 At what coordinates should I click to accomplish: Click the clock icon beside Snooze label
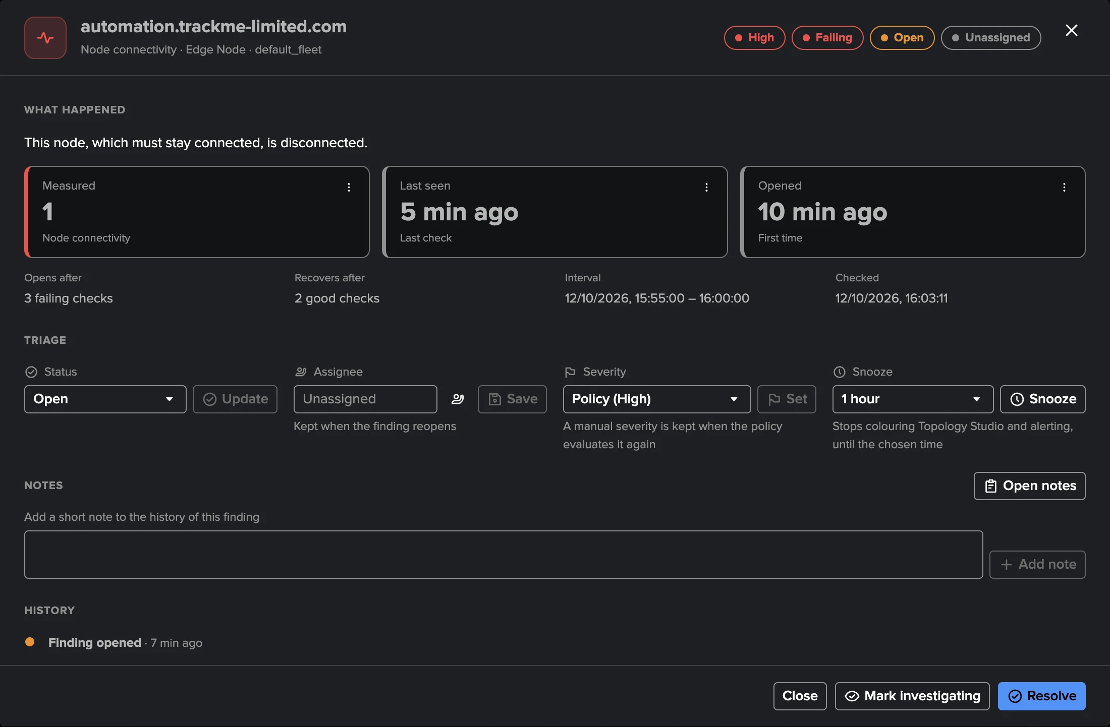[x=839, y=372]
